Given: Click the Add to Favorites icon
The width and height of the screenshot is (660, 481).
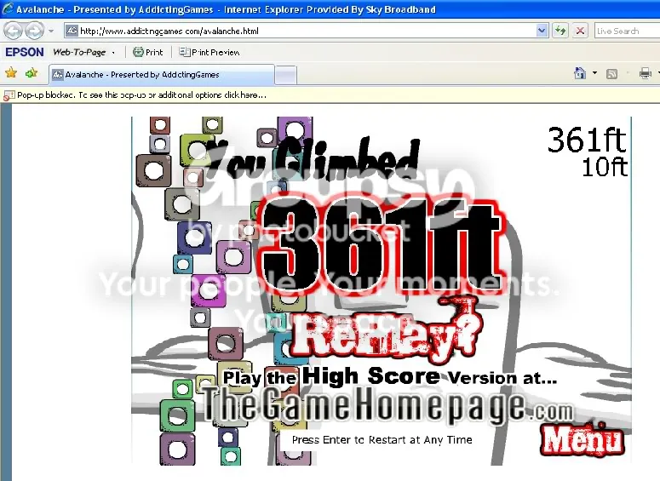Looking at the screenshot, I should (32, 74).
